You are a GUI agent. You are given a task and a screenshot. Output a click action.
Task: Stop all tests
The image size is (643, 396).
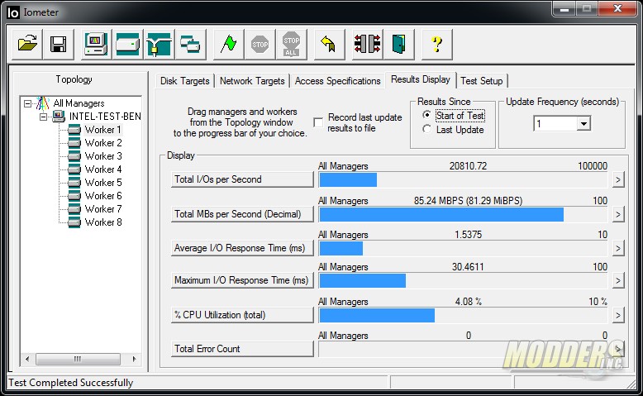pos(291,44)
